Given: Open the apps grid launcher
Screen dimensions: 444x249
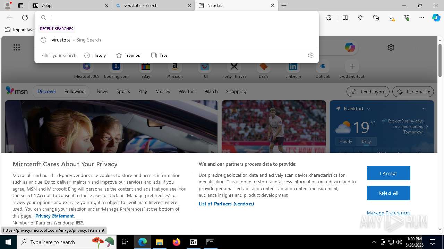Looking at the screenshot, I should [x=17, y=47].
